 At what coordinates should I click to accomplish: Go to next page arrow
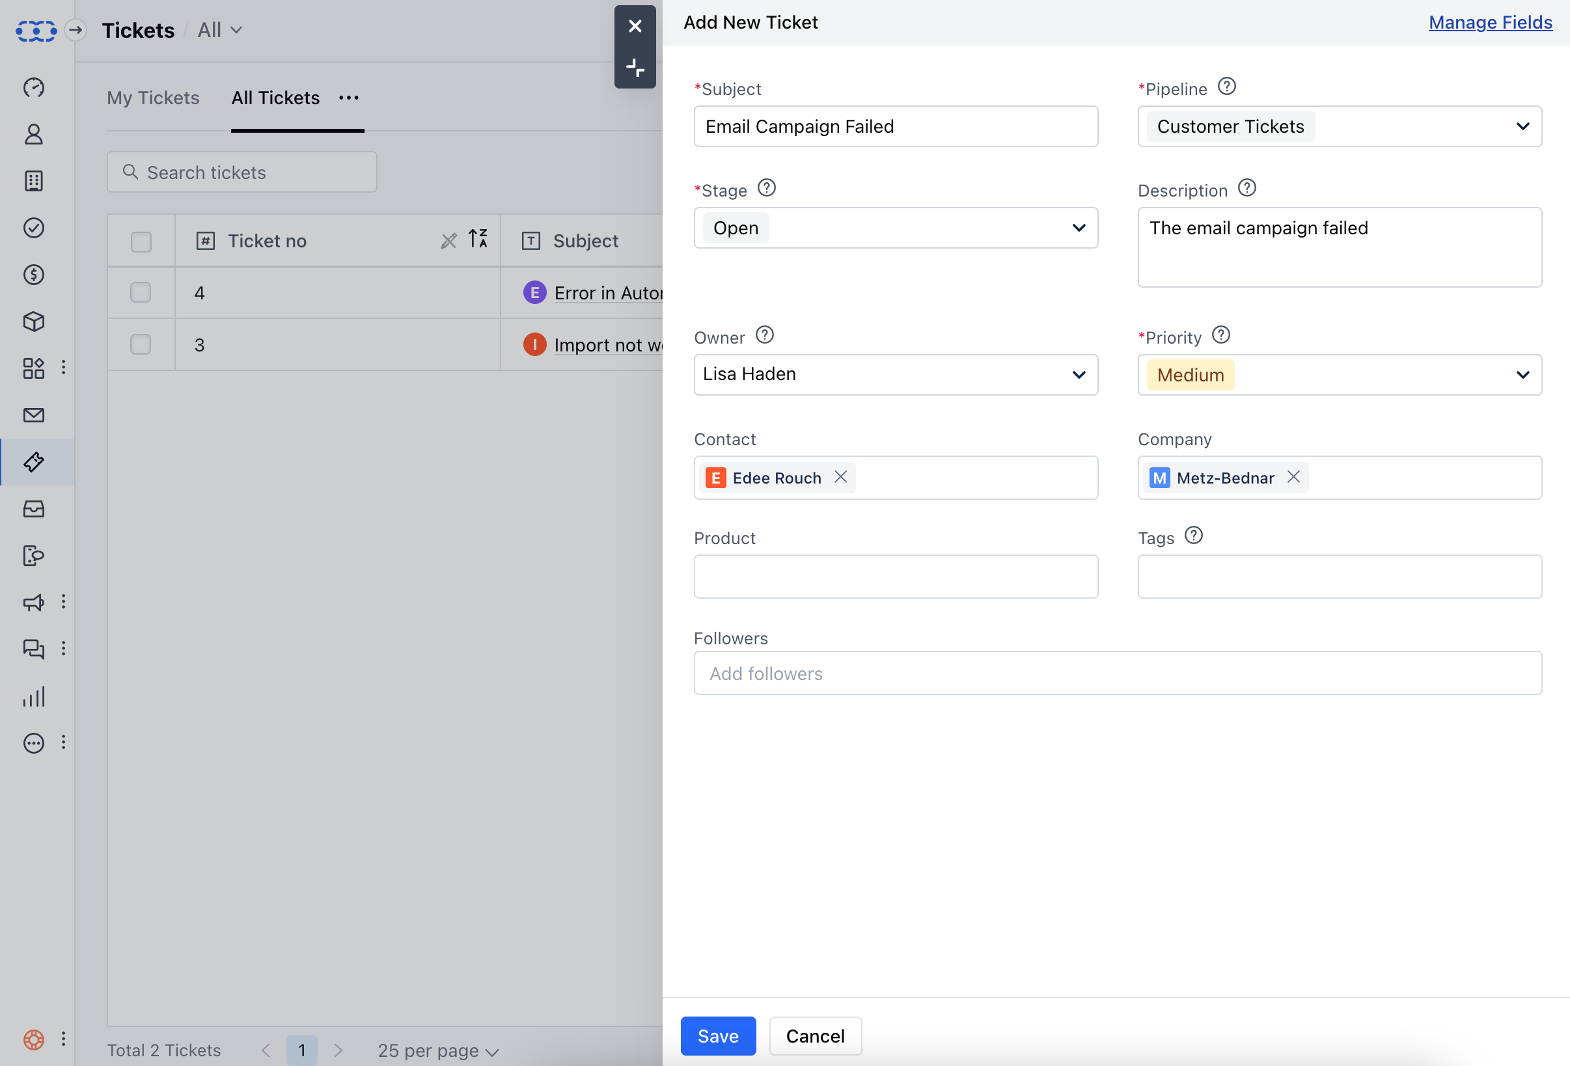[338, 1050]
